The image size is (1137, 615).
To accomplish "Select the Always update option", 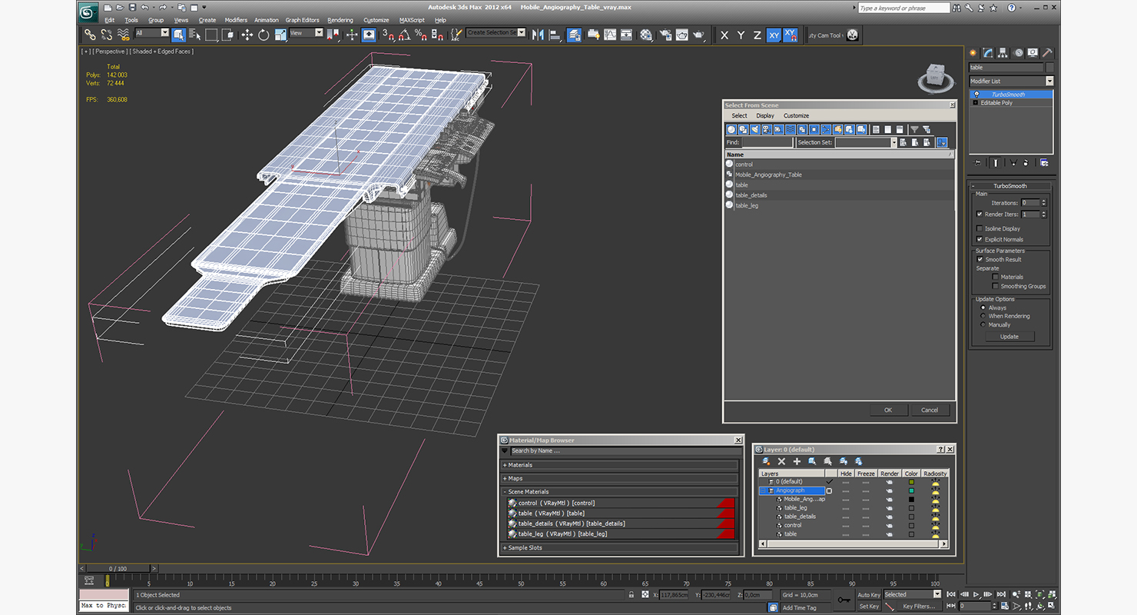I will [x=983, y=307].
